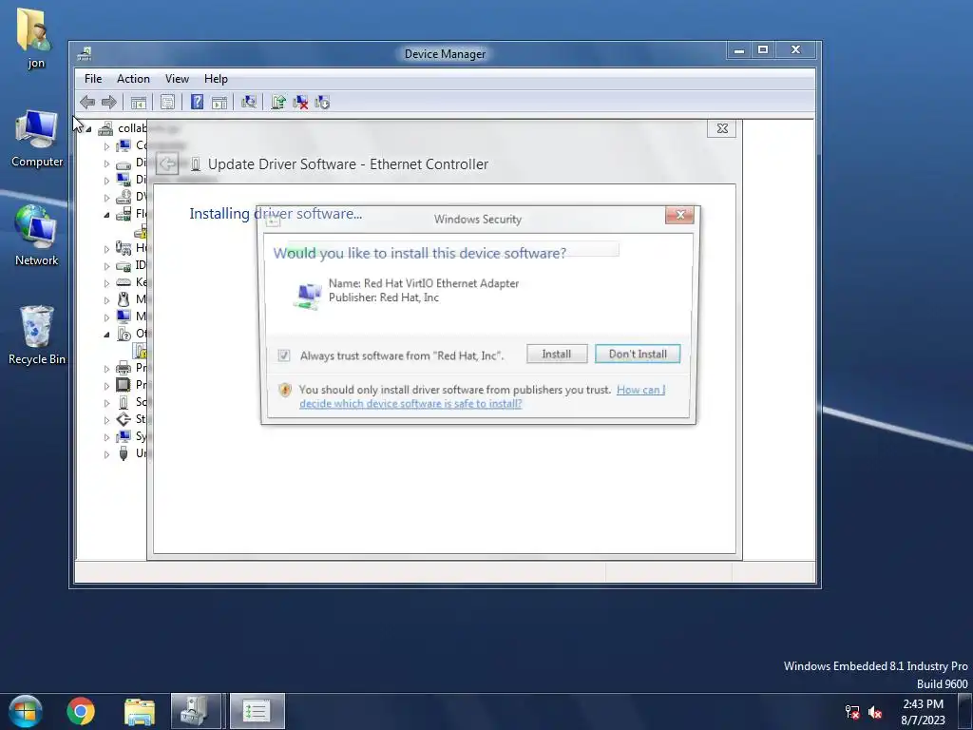Image resolution: width=973 pixels, height=730 pixels.
Task: Click the Update Driver Software toolbar icon
Action: (x=278, y=103)
